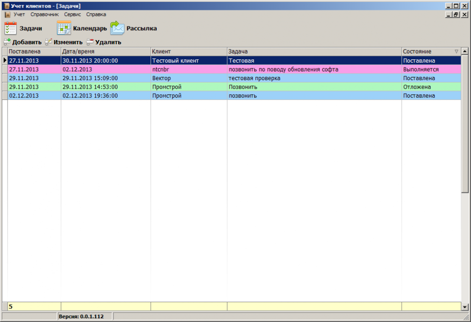This screenshot has height=322, width=471.
Task: Sort by the Дата/время column header
Action: [x=106, y=52]
